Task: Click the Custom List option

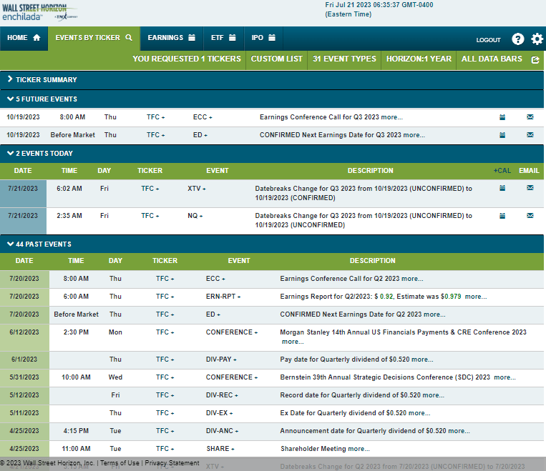Action: tap(277, 59)
